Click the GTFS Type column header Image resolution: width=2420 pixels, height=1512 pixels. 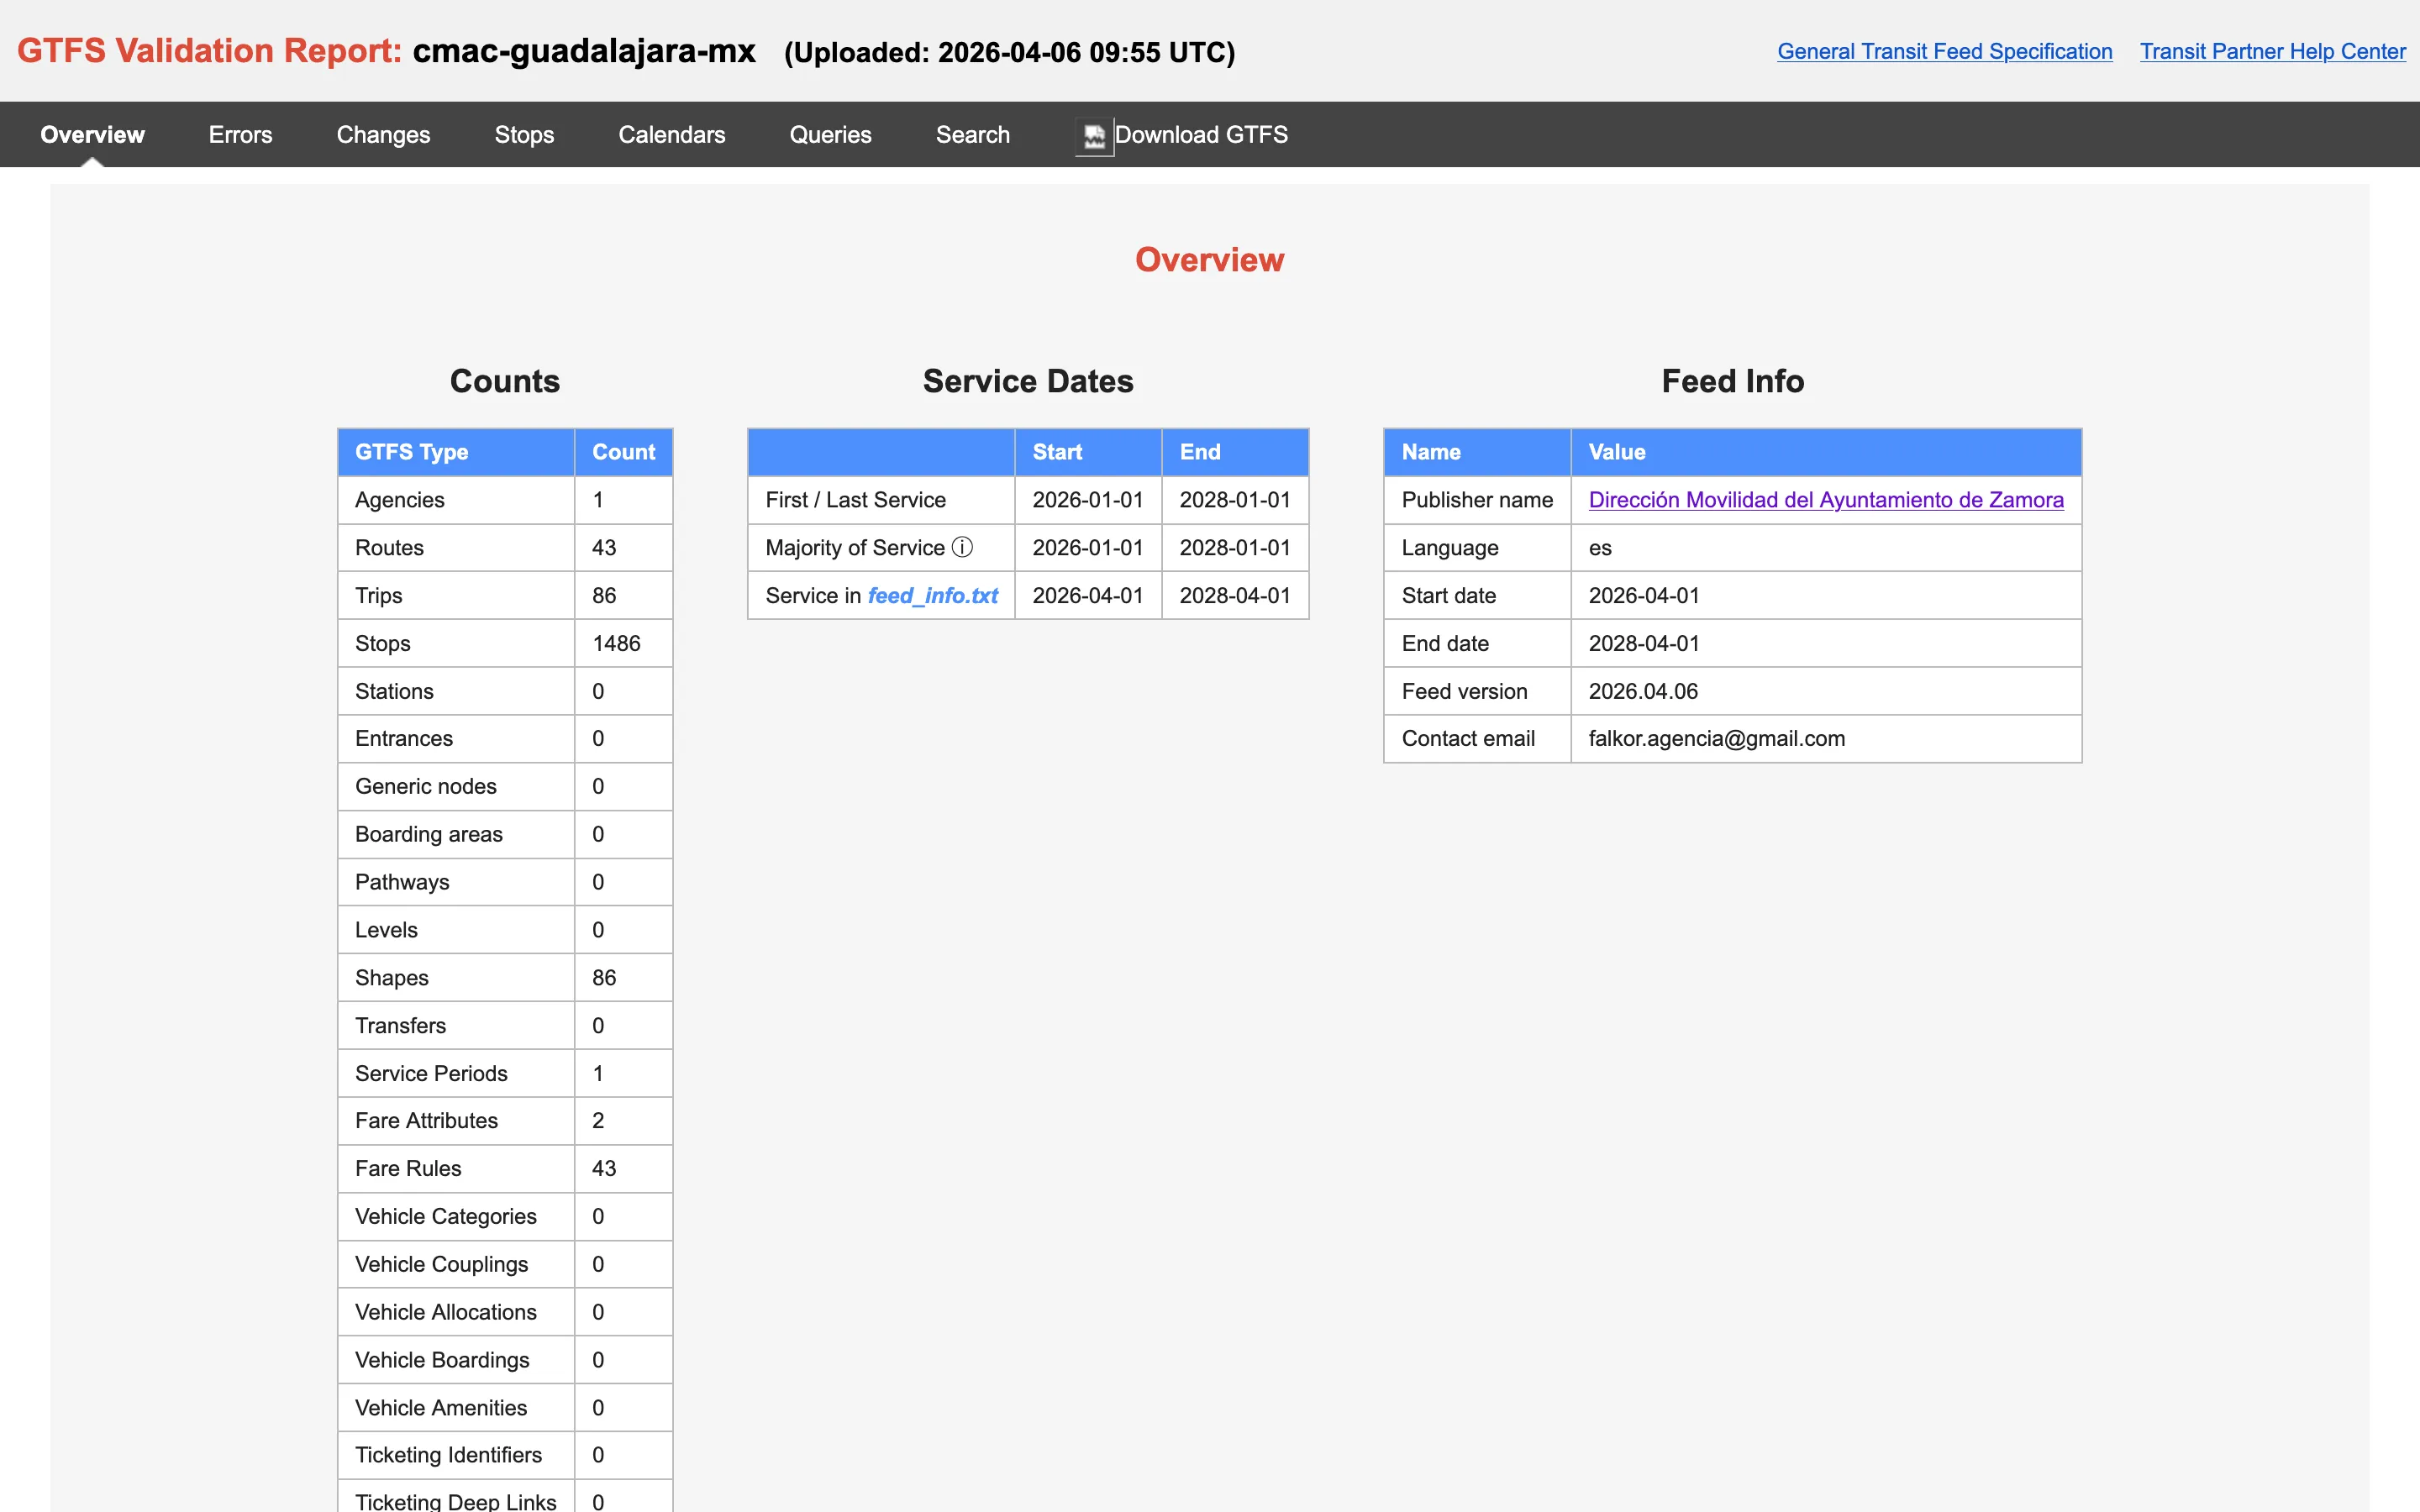456,452
